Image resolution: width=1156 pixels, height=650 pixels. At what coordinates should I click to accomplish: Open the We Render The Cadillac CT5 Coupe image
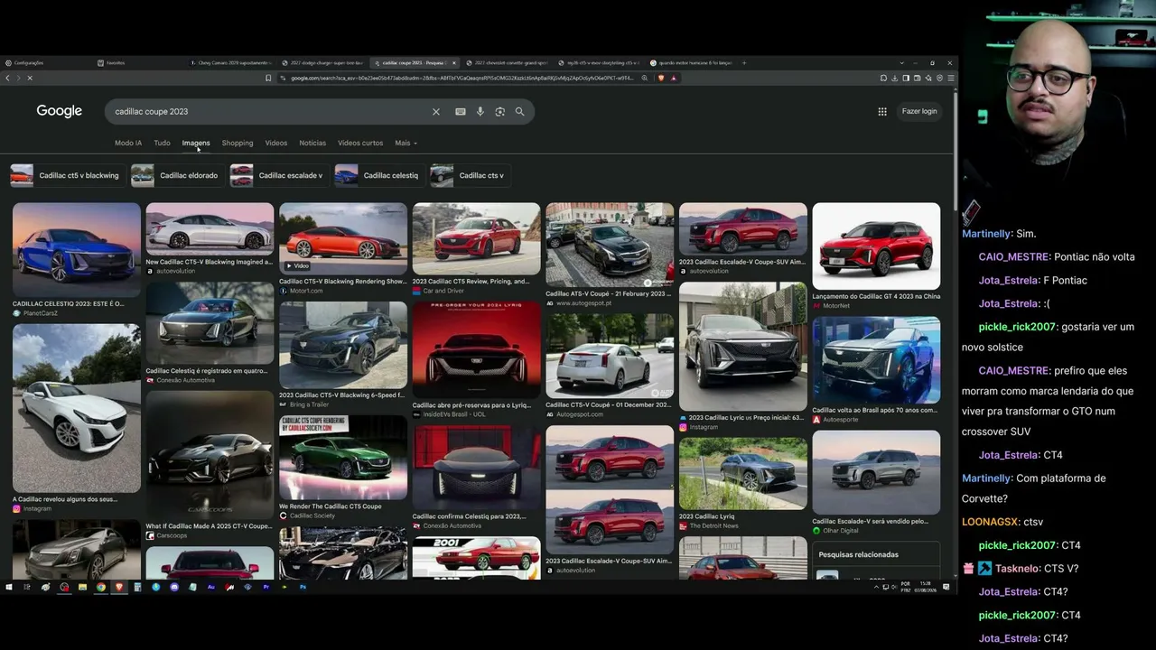(343, 458)
